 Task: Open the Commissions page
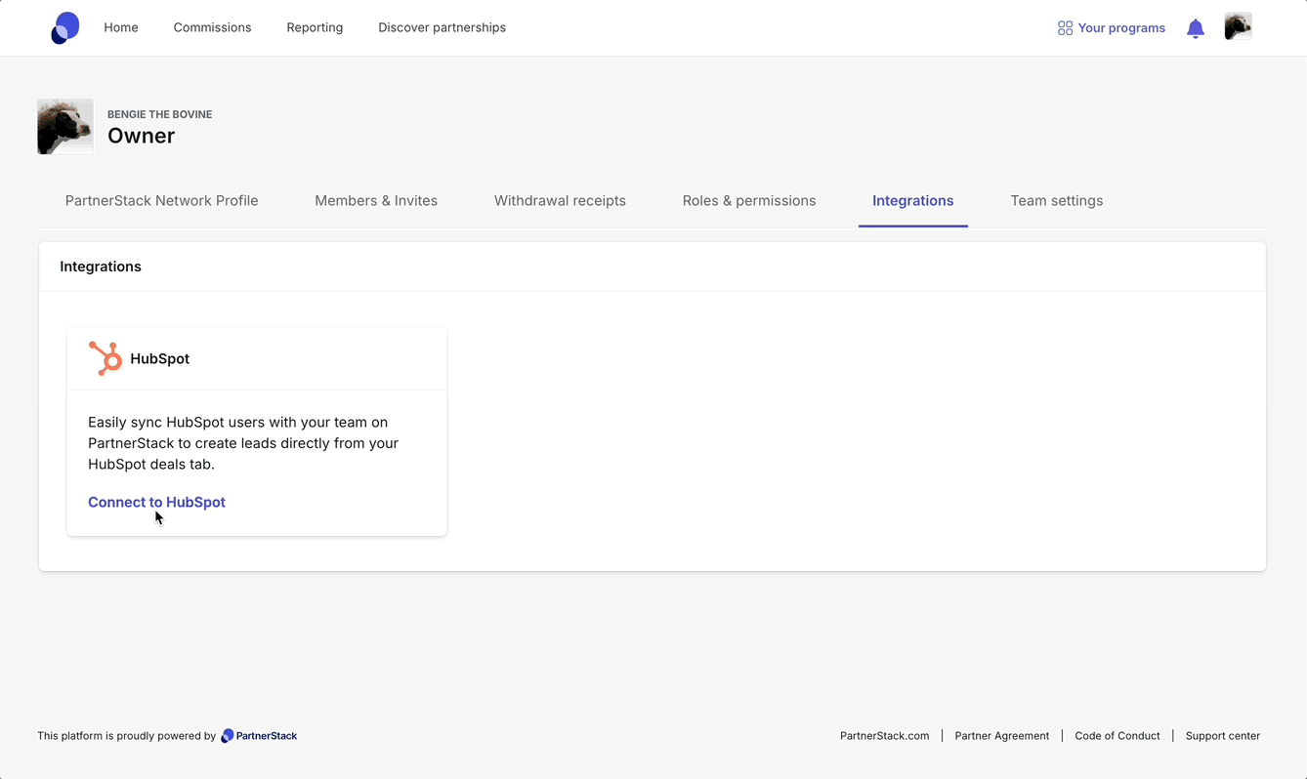[x=212, y=27]
